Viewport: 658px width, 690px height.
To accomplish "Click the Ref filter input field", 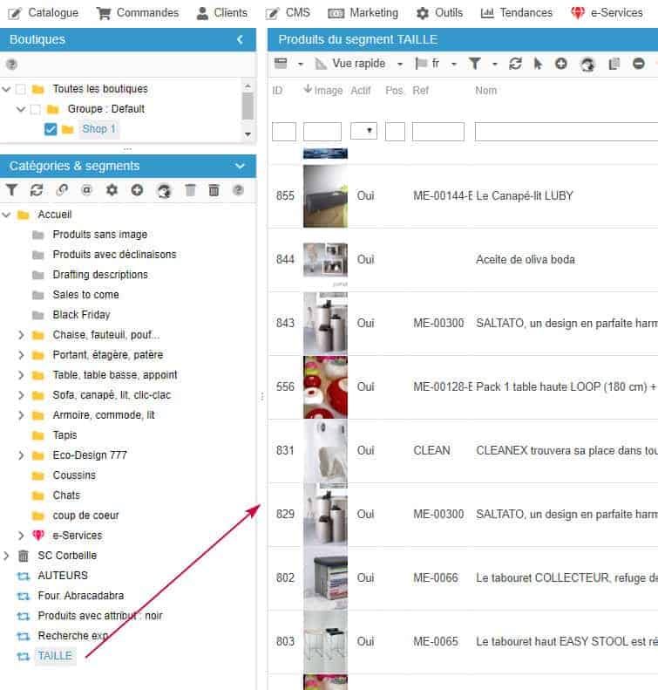I will [438, 132].
